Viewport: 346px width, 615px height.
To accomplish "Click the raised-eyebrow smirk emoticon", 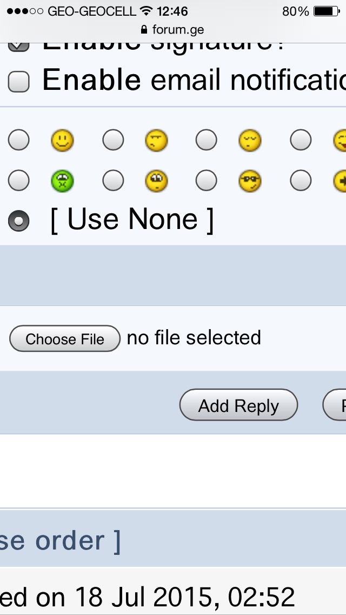I will (156, 141).
